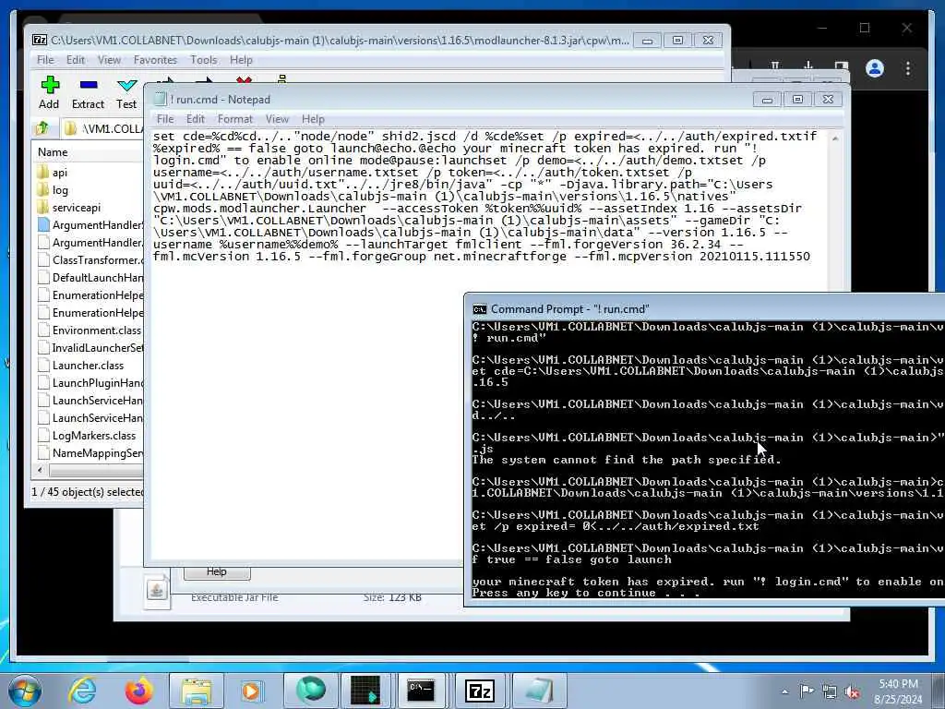Click the Action Center flag tray icon
The image size is (945, 709).
[x=807, y=691]
